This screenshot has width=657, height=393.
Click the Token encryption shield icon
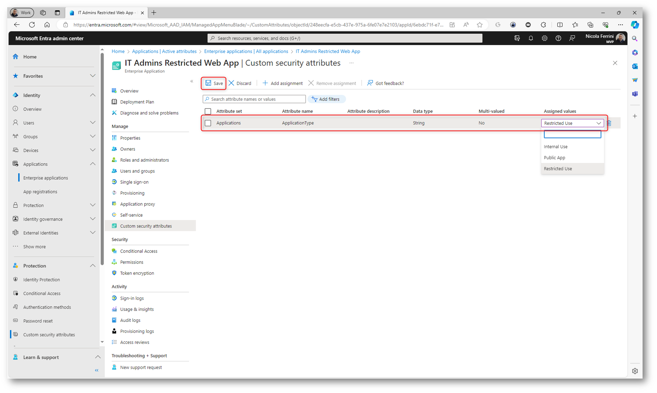pyautogui.click(x=114, y=273)
